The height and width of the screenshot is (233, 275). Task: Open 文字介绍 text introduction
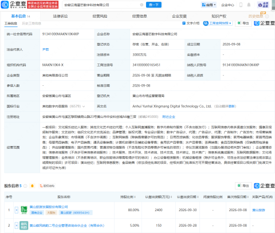coord(191,23)
